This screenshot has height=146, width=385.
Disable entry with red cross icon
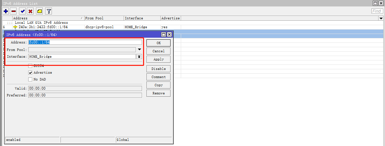[31, 11]
